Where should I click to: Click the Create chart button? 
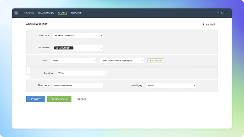[59, 99]
